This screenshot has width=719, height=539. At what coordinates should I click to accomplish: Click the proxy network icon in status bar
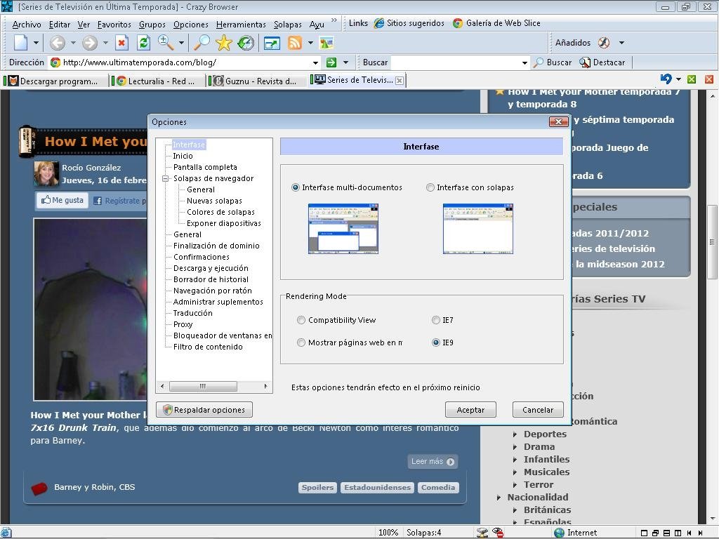[x=482, y=533]
